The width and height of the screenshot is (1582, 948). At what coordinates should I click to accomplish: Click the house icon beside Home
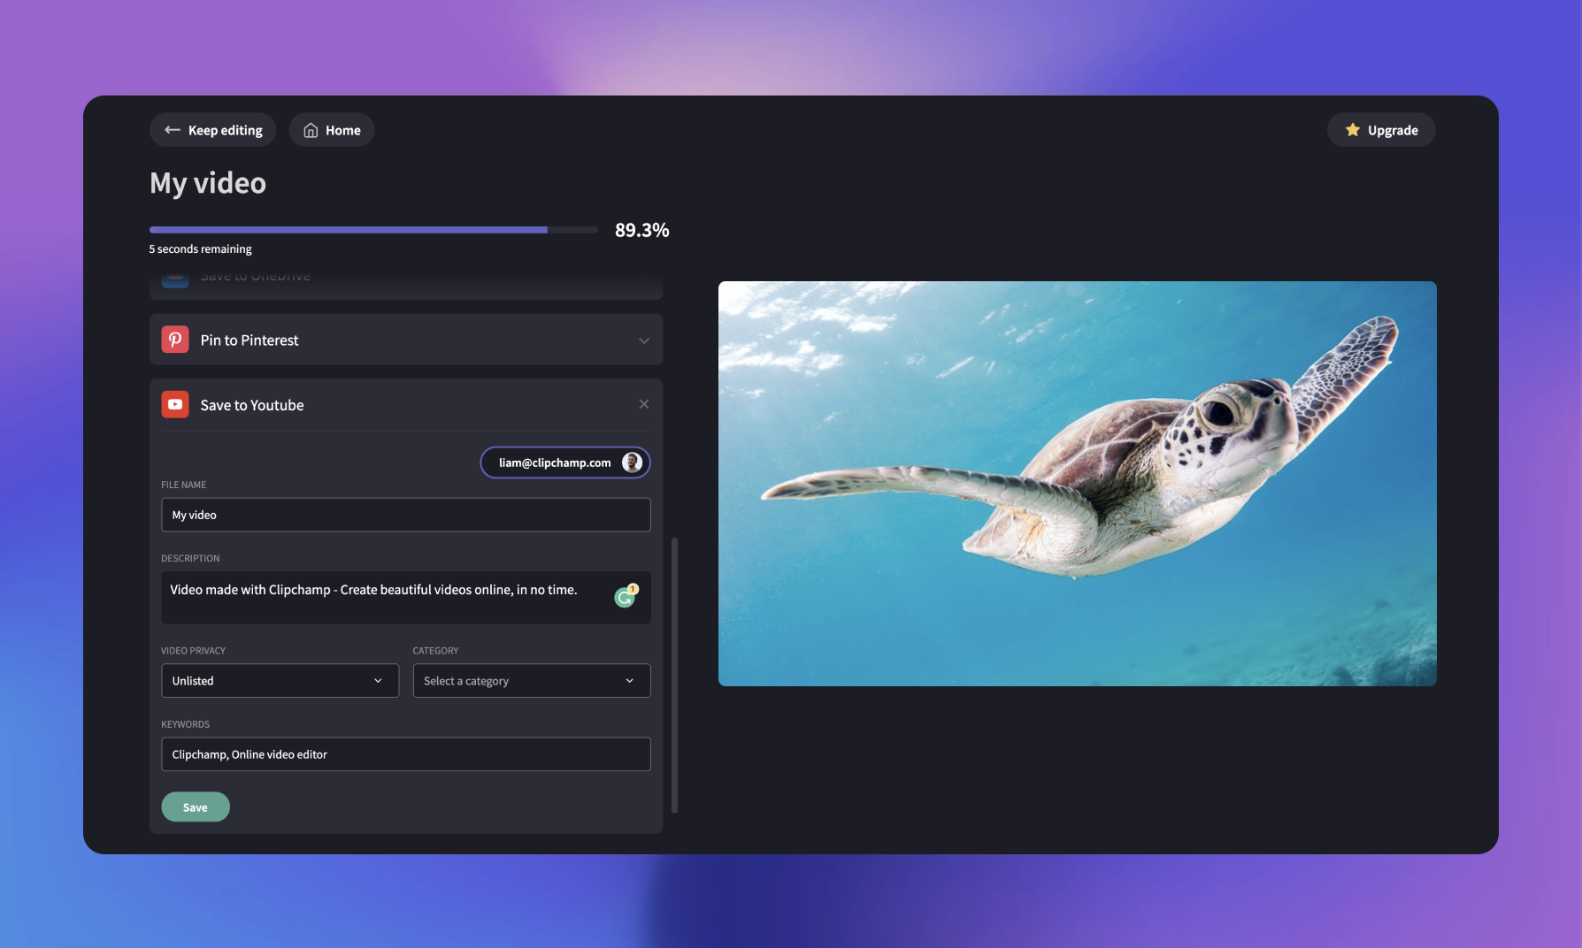[311, 130]
